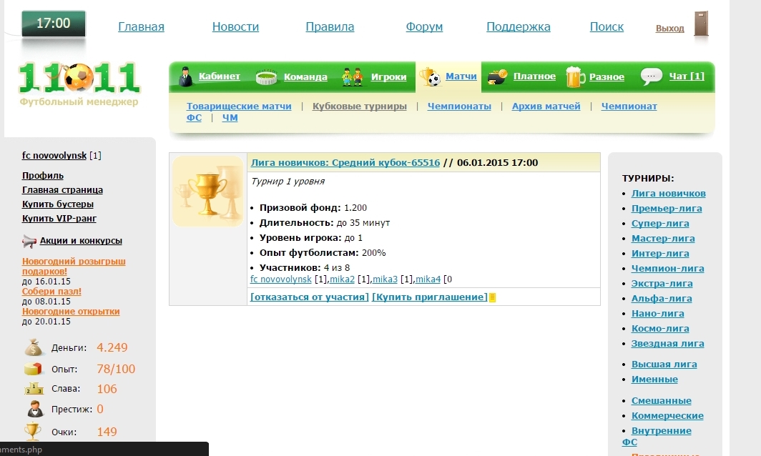Click the door icon next to Выход

(x=701, y=24)
